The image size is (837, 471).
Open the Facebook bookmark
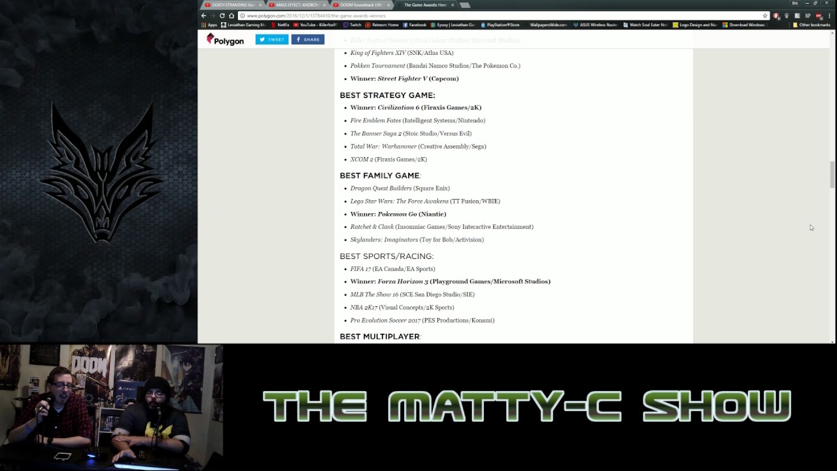[x=415, y=25]
